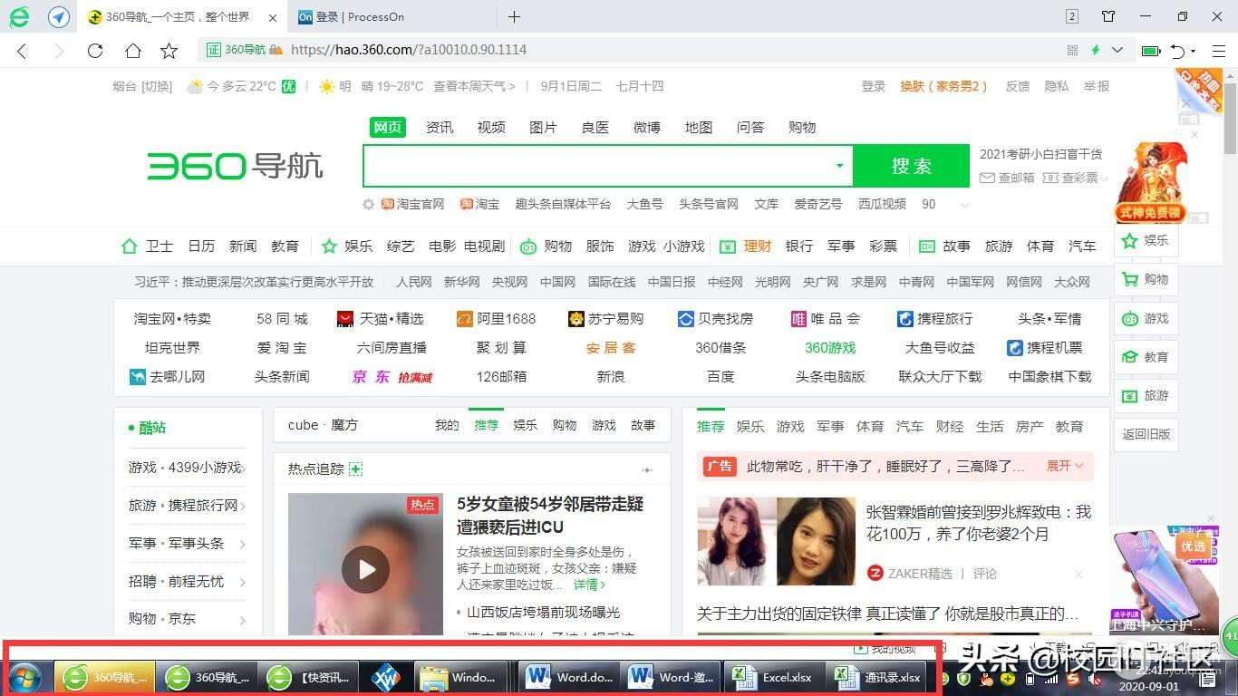Click the green 搜索 button

tap(911, 166)
